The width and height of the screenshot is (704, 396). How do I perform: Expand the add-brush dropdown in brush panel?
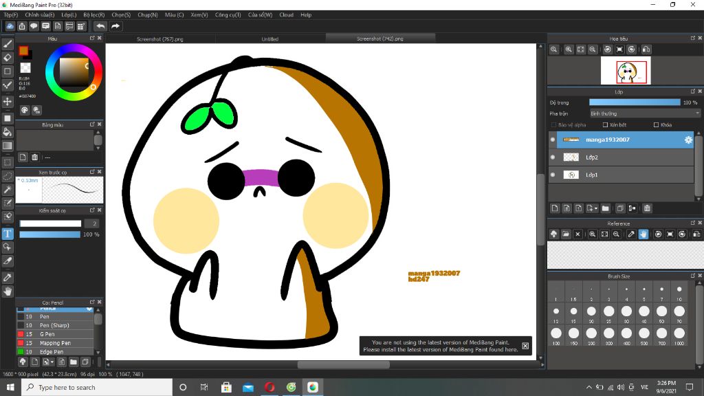[52, 362]
